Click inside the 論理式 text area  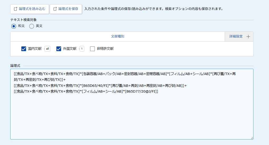(132, 104)
